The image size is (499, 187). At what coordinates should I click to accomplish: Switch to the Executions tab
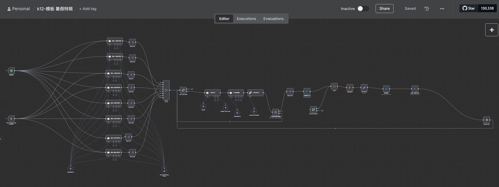click(246, 19)
